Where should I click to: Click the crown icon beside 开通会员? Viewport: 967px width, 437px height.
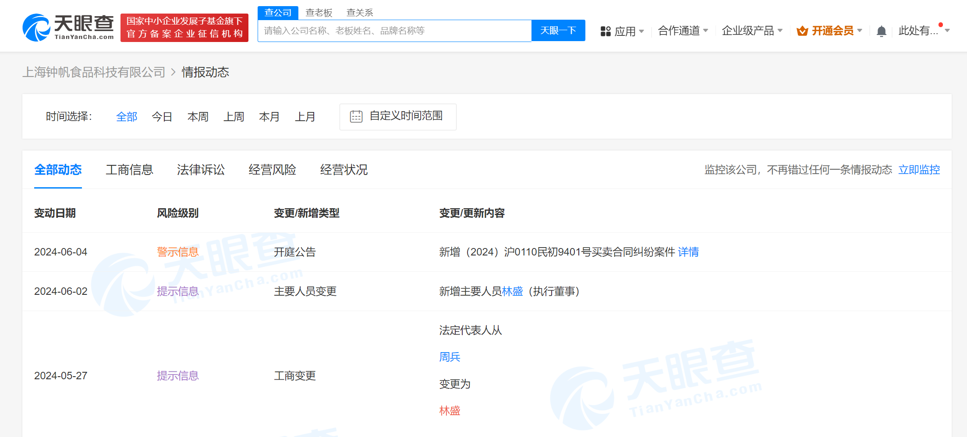pyautogui.click(x=802, y=31)
